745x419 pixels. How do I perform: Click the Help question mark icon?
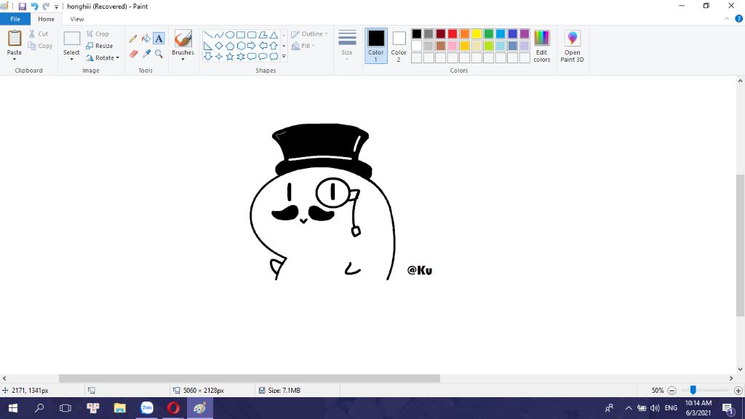click(x=739, y=19)
